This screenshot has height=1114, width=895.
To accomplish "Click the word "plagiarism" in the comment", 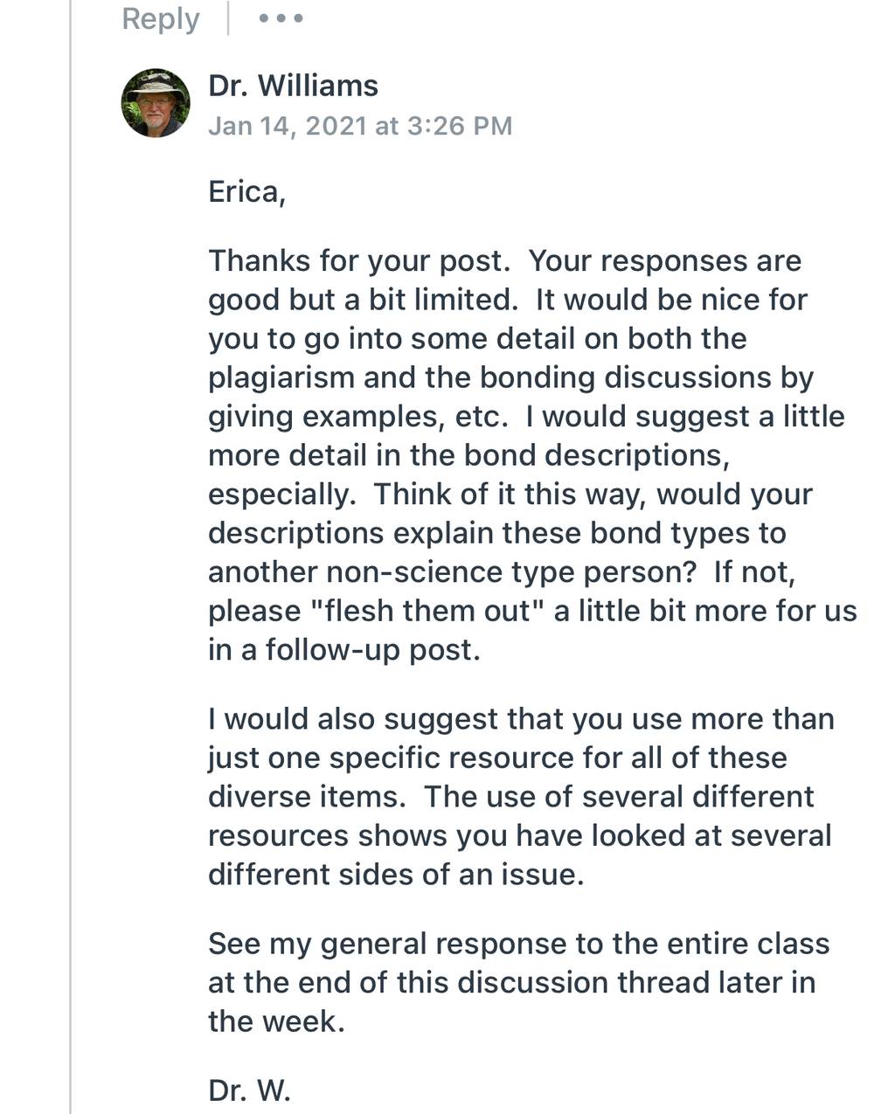I will pyautogui.click(x=281, y=377).
